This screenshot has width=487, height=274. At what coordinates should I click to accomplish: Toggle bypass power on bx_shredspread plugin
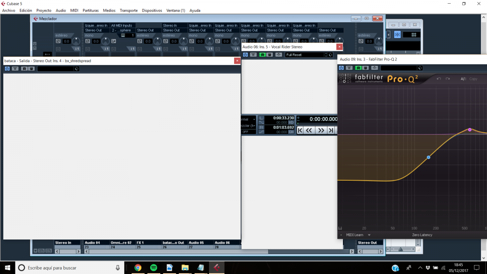click(7, 69)
